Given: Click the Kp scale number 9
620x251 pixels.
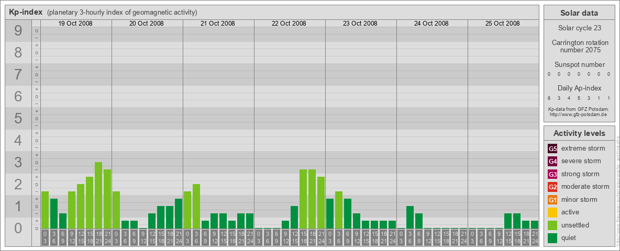Looking at the screenshot, I should pos(18,31).
